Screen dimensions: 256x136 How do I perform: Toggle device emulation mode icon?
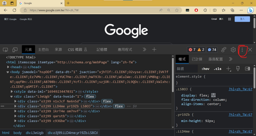(x=15, y=50)
